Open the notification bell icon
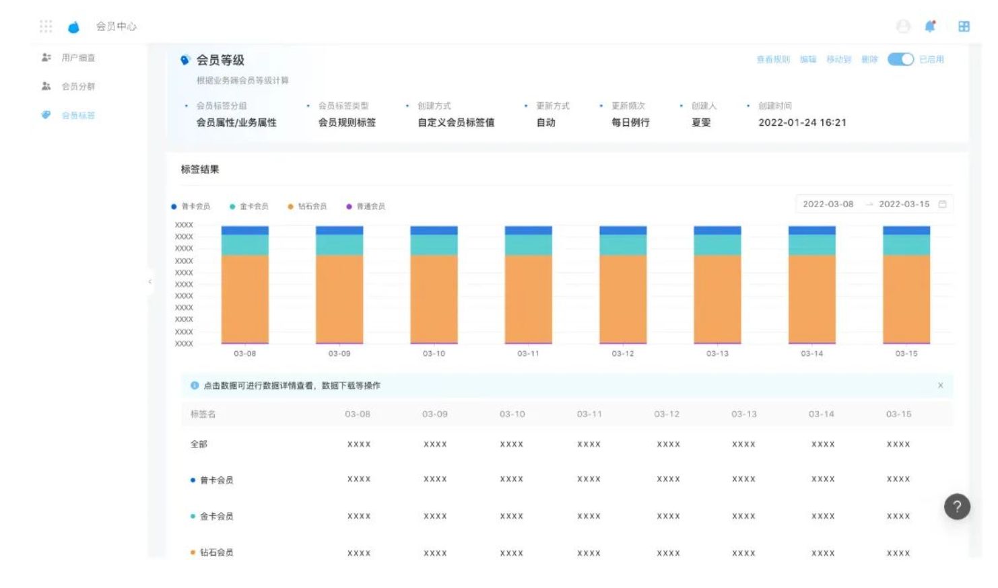The width and height of the screenshot is (998, 588). (930, 26)
